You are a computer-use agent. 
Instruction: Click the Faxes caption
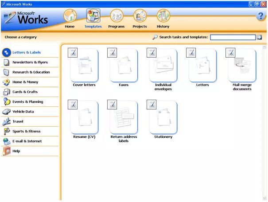[x=124, y=85]
